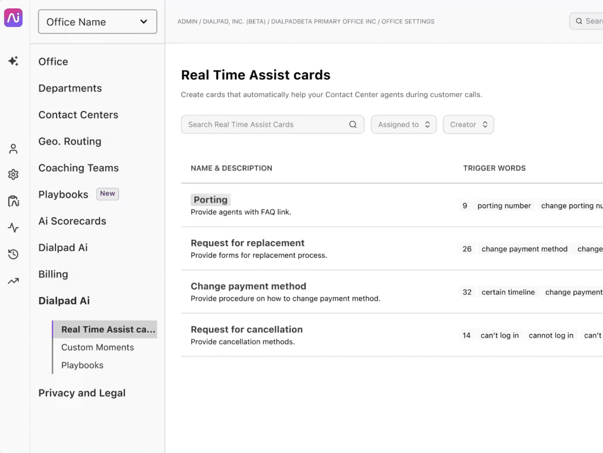603x453 pixels.
Task: Open Privacy and Legal section
Action: tap(82, 393)
